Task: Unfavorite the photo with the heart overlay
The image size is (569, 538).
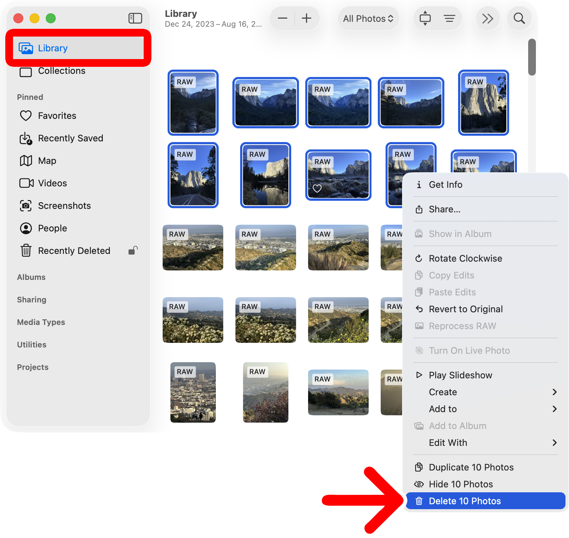Action: point(317,188)
